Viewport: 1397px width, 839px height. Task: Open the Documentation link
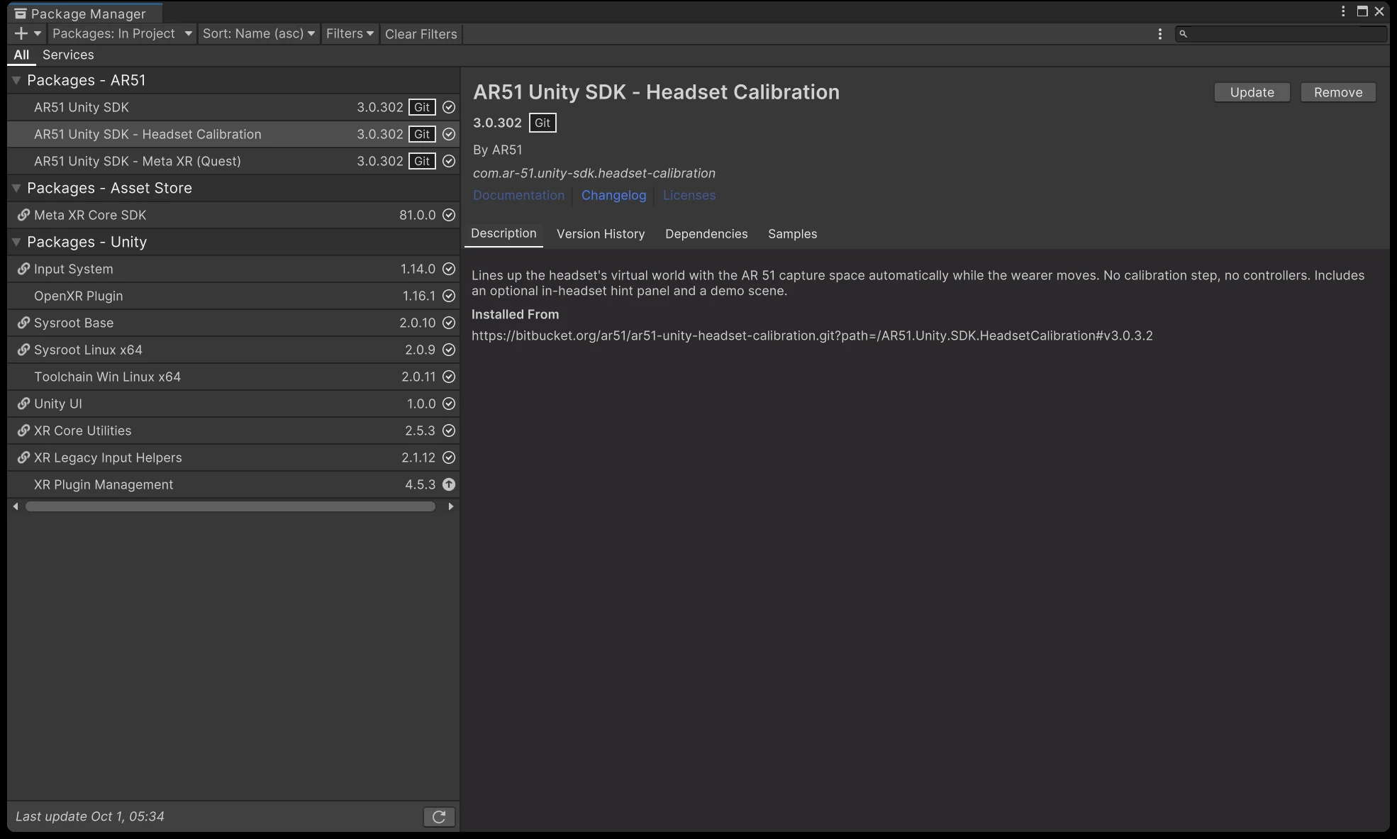point(518,195)
